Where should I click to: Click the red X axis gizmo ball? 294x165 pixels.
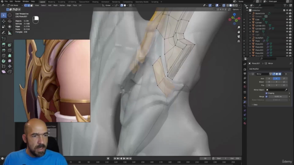pos(239,18)
